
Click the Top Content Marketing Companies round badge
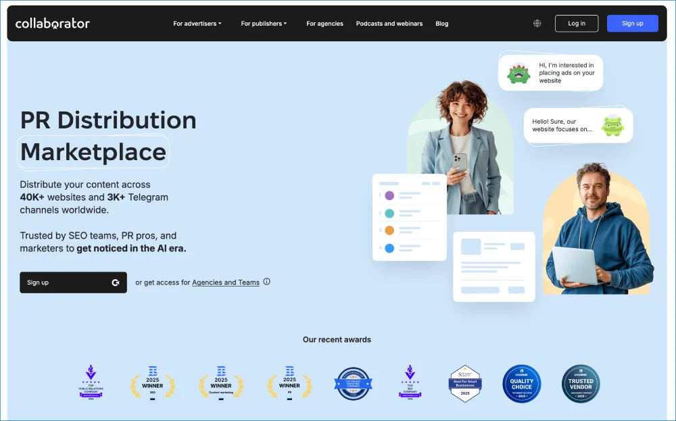point(353,384)
